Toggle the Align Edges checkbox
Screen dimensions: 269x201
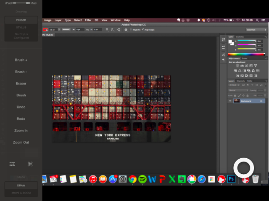click(143, 30)
